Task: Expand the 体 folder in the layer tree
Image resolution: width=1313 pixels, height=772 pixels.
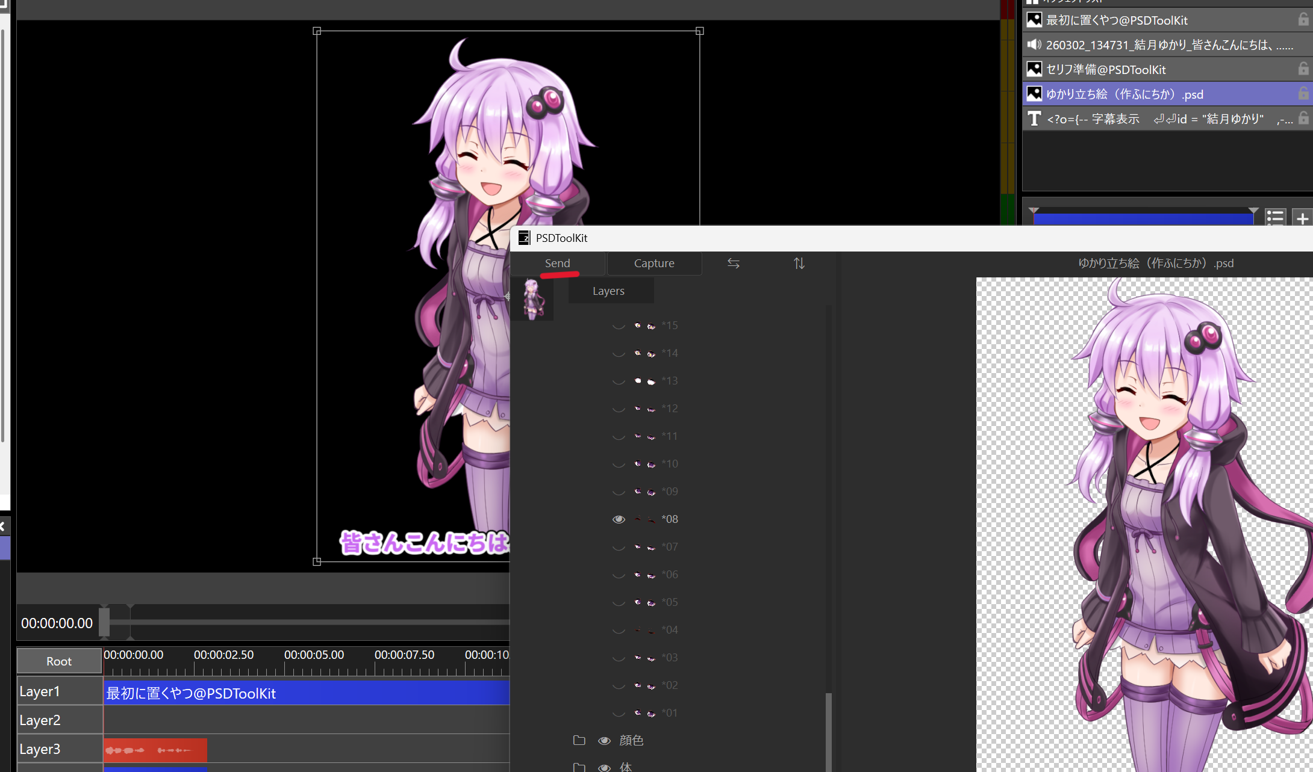Action: [579, 767]
